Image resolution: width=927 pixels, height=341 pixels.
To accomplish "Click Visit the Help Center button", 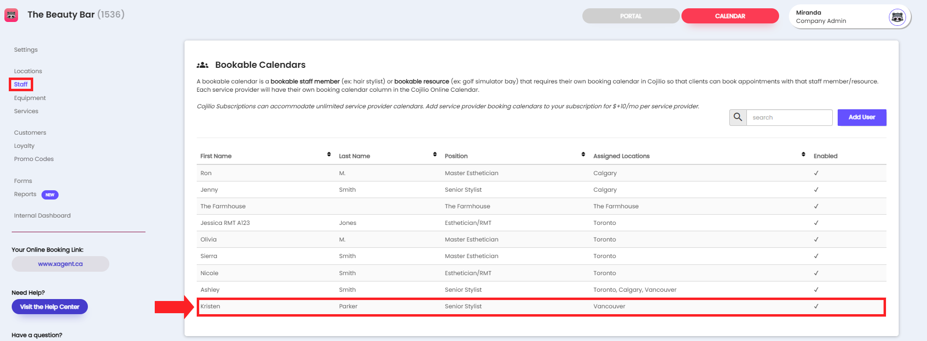I will click(x=50, y=307).
